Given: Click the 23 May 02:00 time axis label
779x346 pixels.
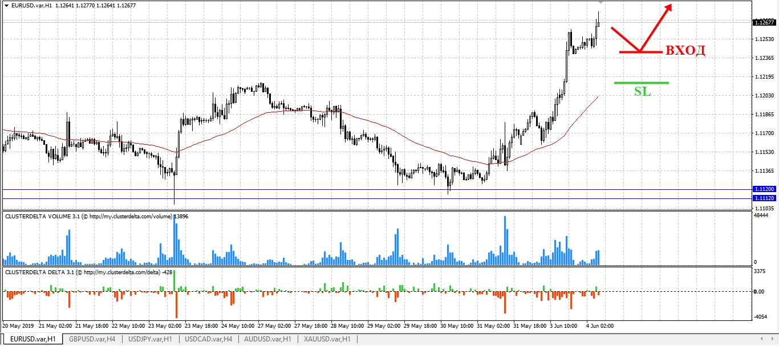Looking at the screenshot, I should 165,325.
